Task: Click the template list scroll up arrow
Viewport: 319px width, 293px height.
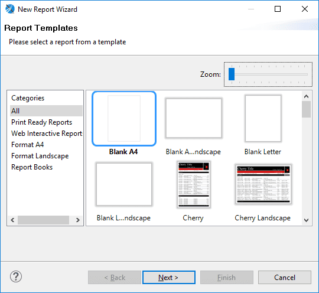Action: pos(306,96)
